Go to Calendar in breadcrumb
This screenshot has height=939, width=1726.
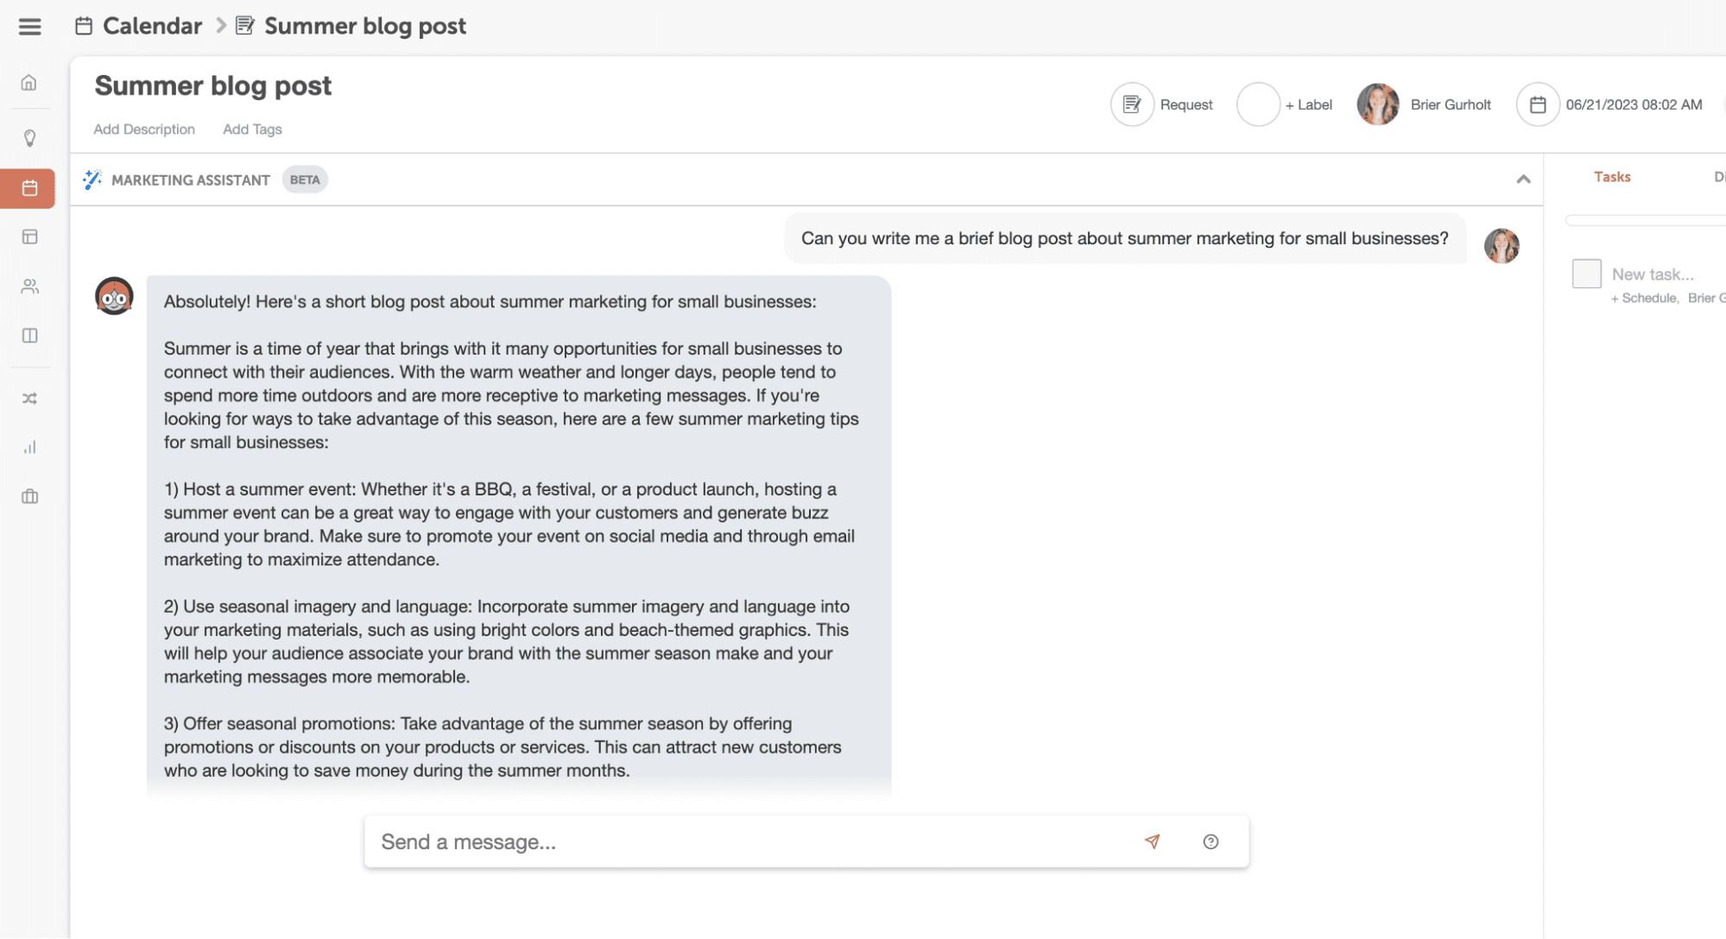[152, 26]
